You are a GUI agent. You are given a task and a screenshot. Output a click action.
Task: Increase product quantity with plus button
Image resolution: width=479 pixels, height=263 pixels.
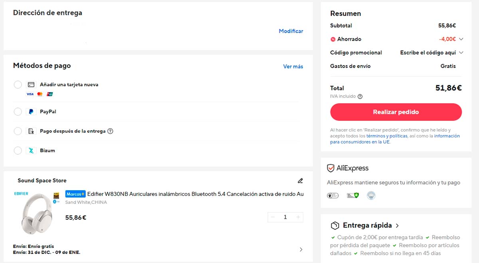[298, 217]
